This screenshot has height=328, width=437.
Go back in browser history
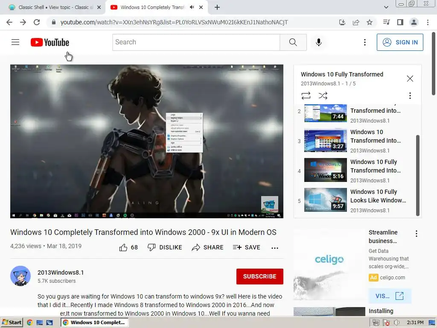click(x=9, y=22)
